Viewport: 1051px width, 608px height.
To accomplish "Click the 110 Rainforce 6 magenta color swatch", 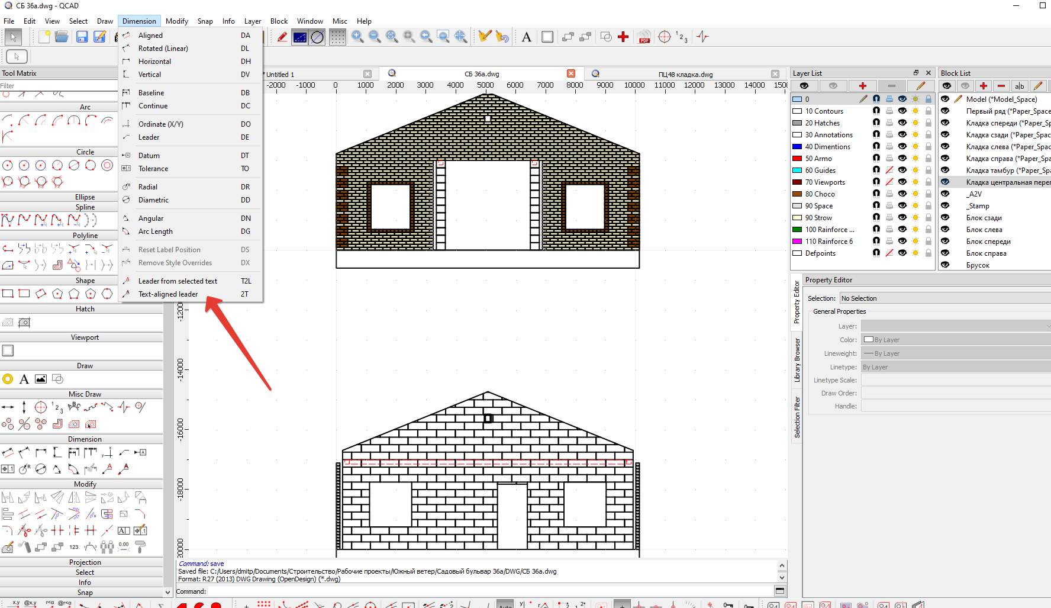I will pos(797,241).
